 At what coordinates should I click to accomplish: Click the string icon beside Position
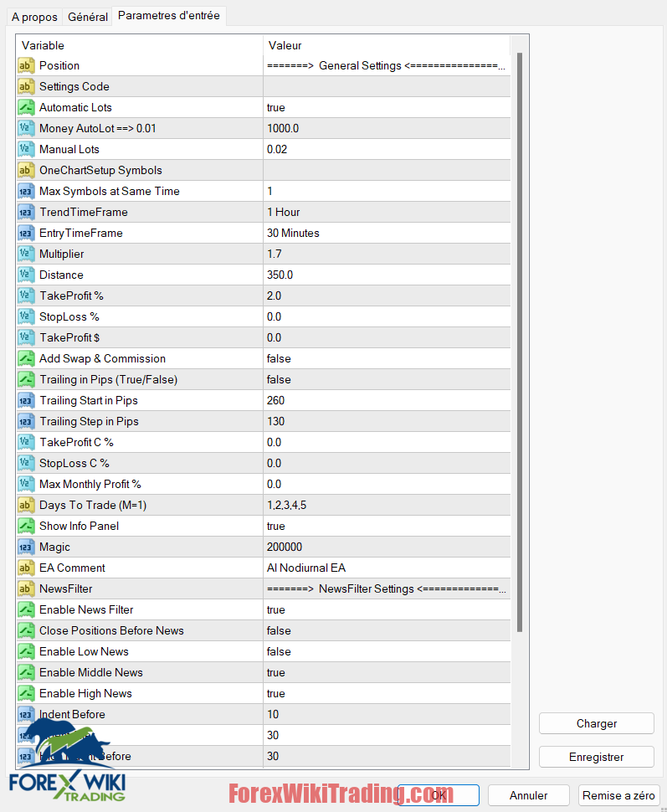[x=26, y=66]
